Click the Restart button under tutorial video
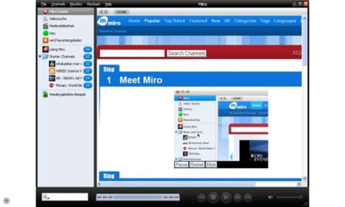The width and height of the screenshot is (345, 207). click(197, 165)
